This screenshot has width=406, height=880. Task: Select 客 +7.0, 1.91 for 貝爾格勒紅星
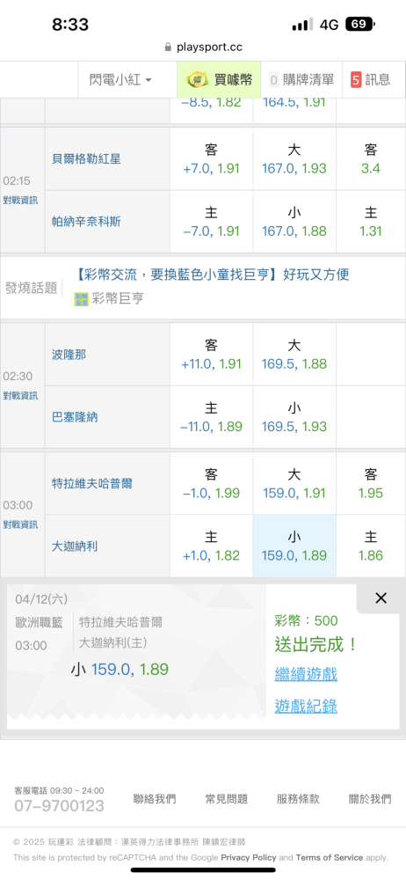pyautogui.click(x=212, y=158)
